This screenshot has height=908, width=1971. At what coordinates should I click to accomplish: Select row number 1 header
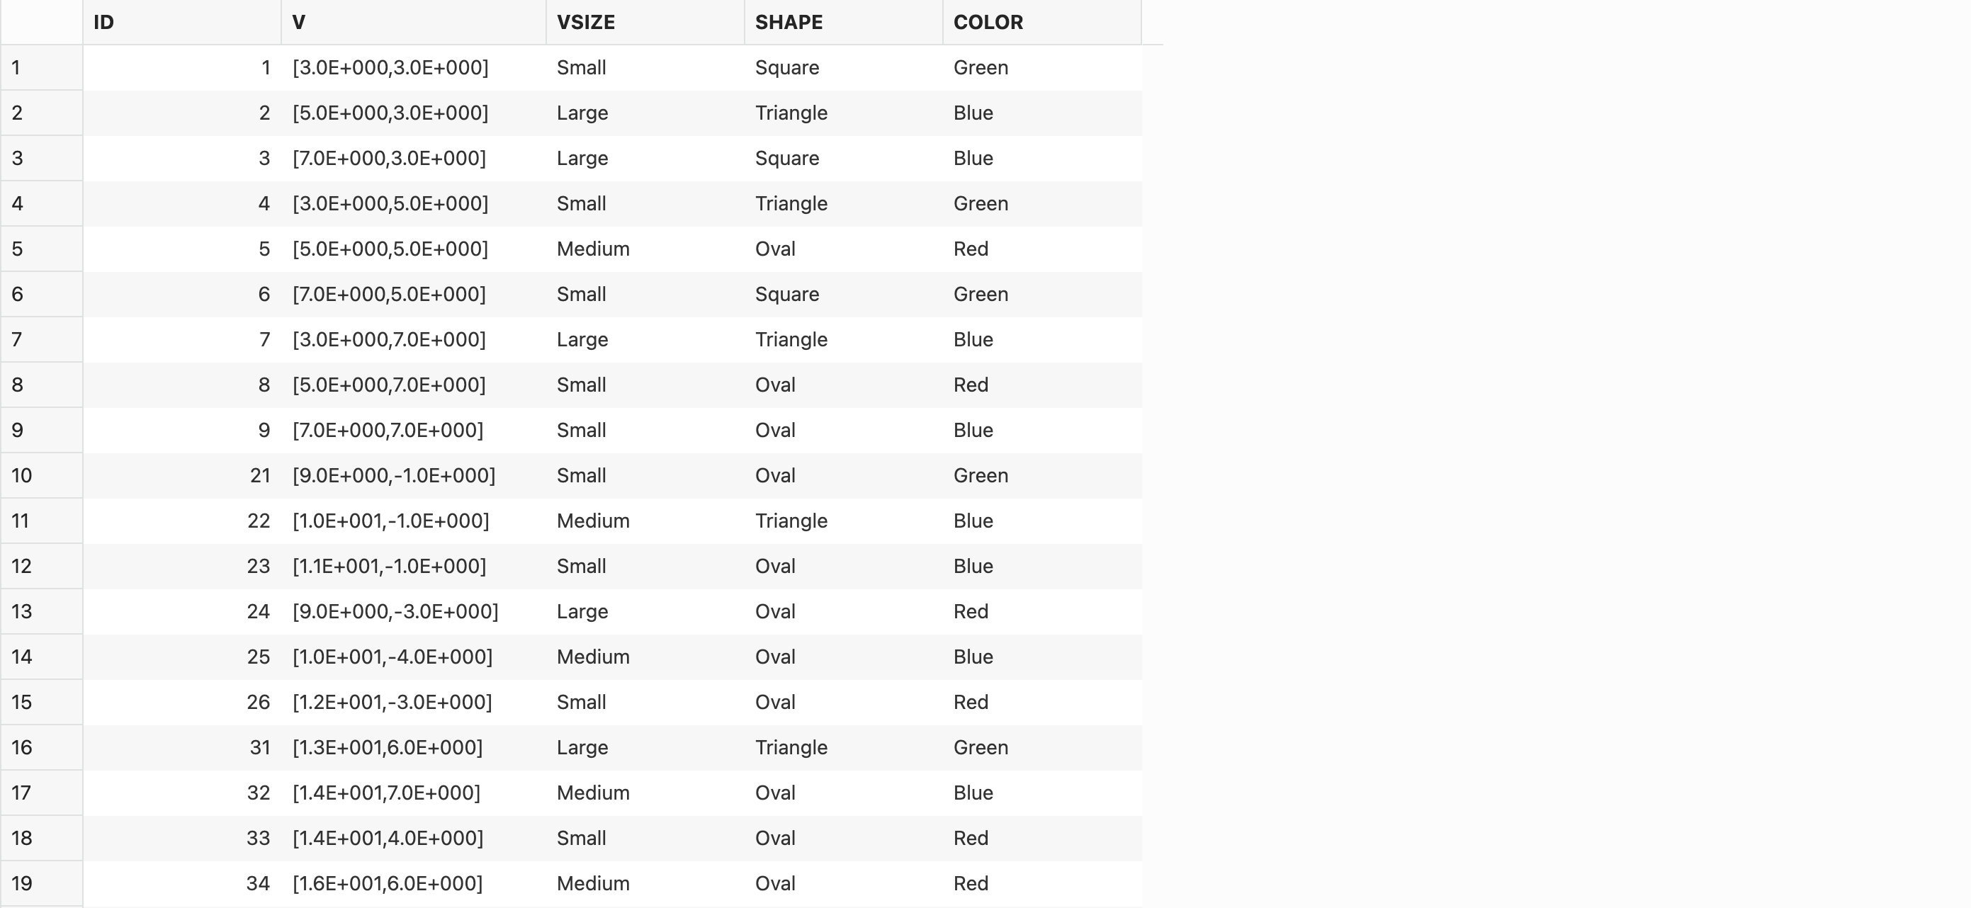(41, 68)
